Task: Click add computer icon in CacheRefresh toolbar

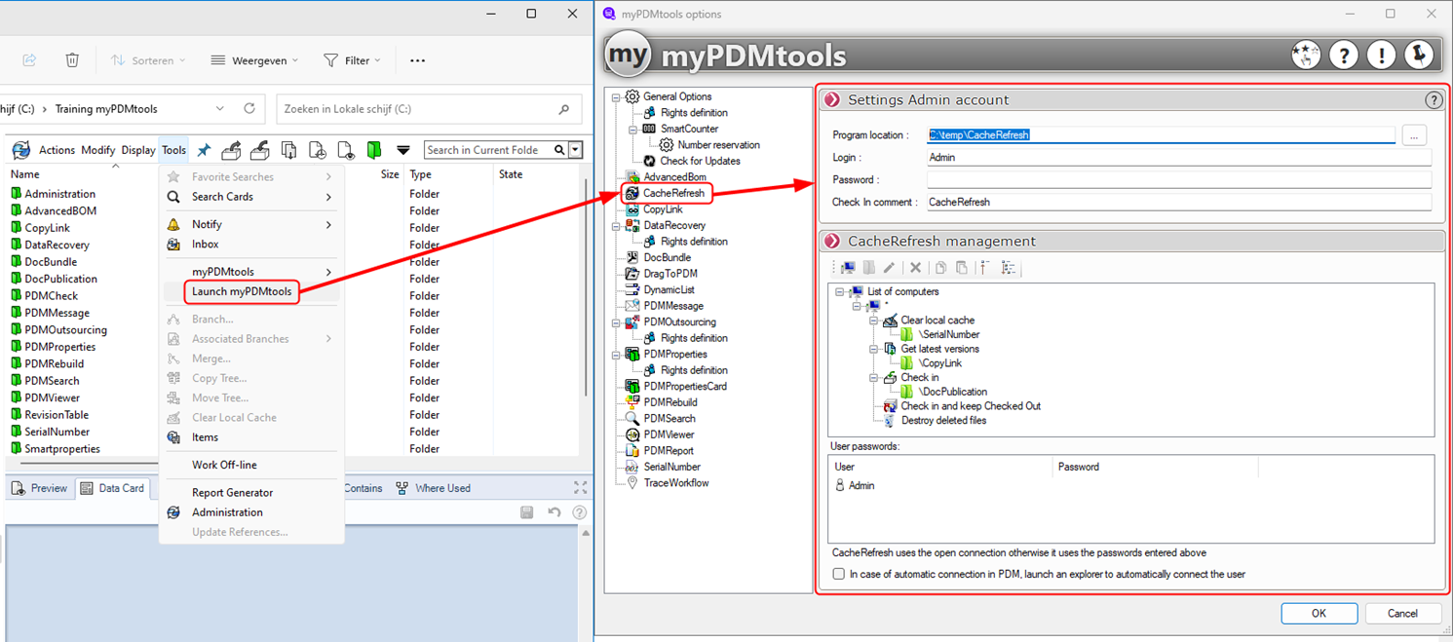Action: point(848,268)
